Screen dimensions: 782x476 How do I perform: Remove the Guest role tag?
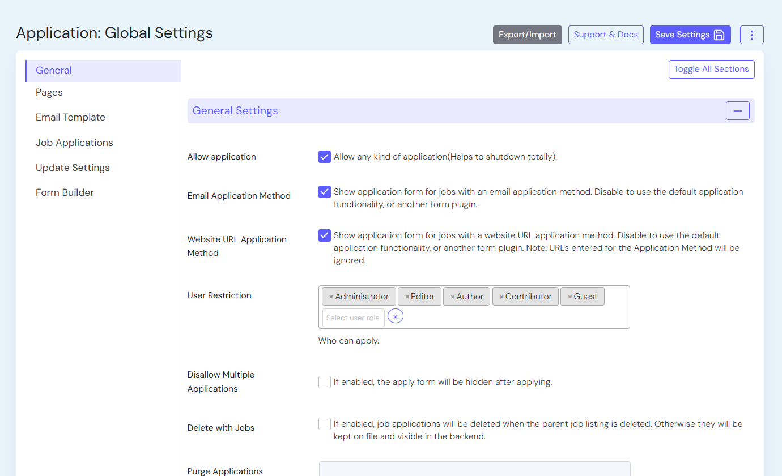tap(570, 297)
